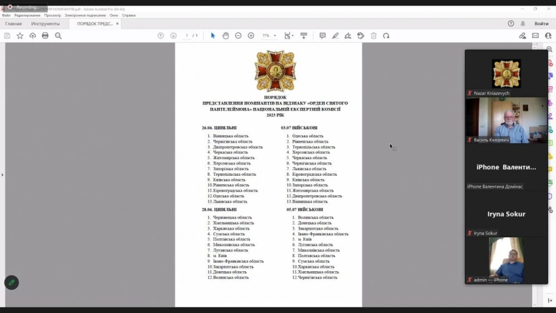Click the upload to cloud icon

(x=33, y=36)
